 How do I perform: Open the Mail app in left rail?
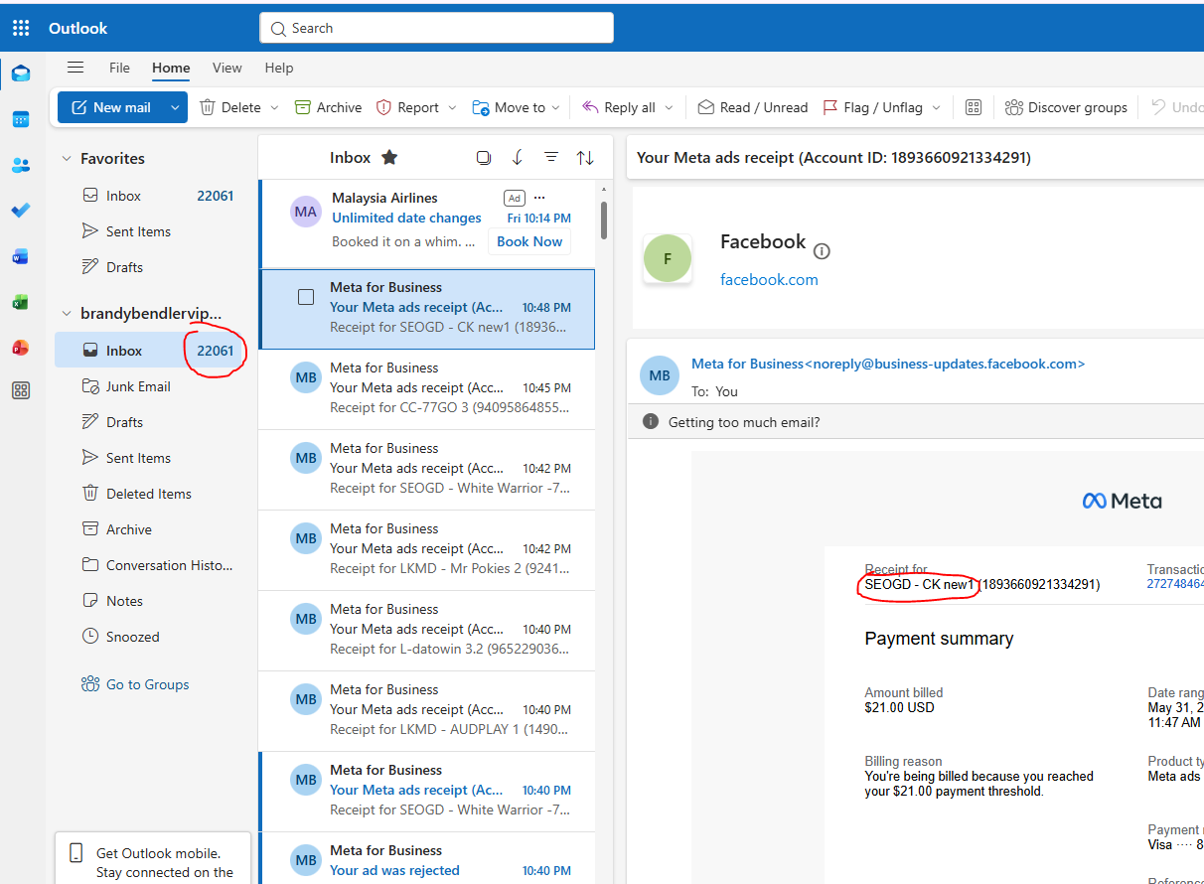point(21,74)
